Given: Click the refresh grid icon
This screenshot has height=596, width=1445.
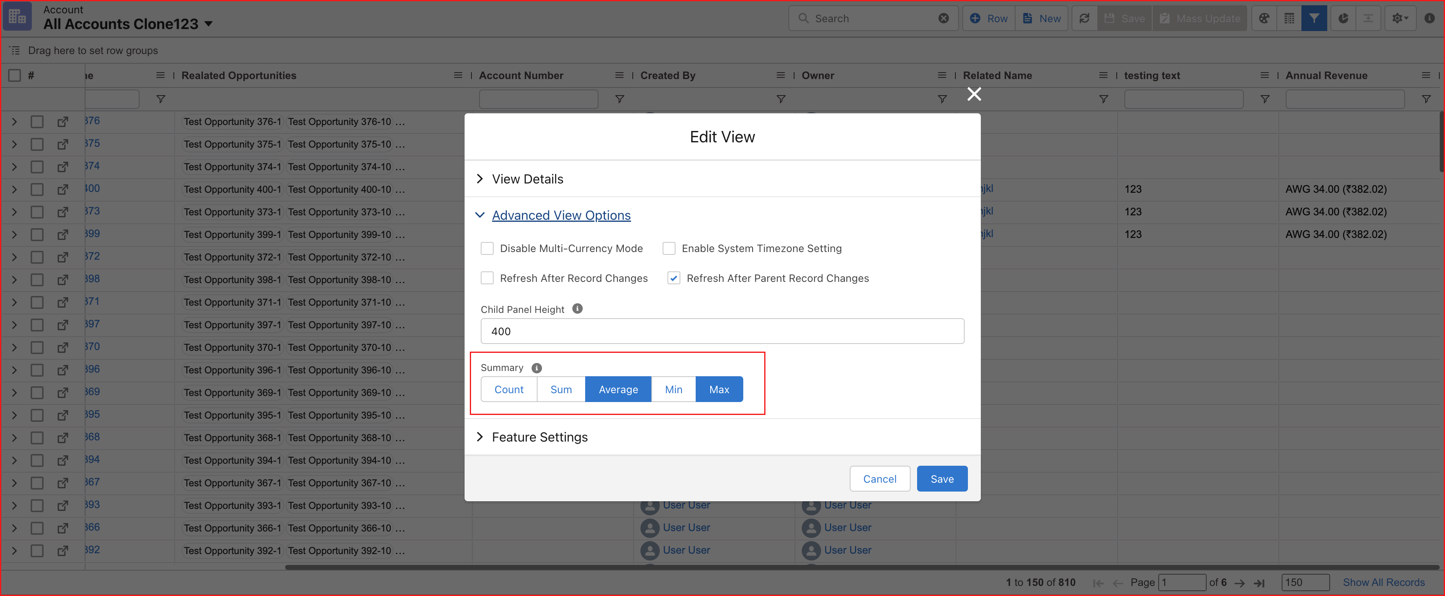Looking at the screenshot, I should tap(1084, 18).
